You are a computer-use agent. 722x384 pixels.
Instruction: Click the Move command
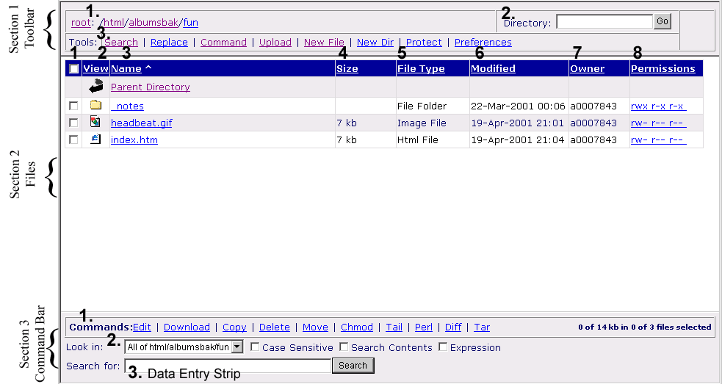[315, 327]
